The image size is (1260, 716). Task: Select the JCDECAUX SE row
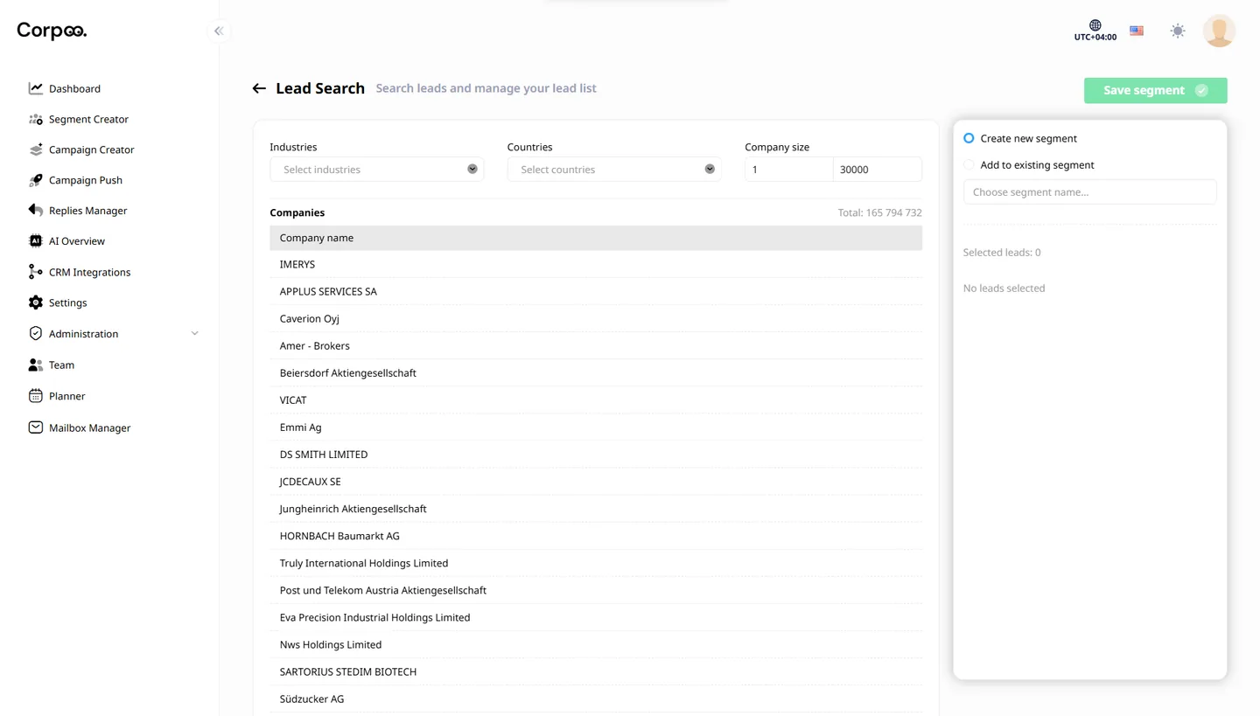596,482
